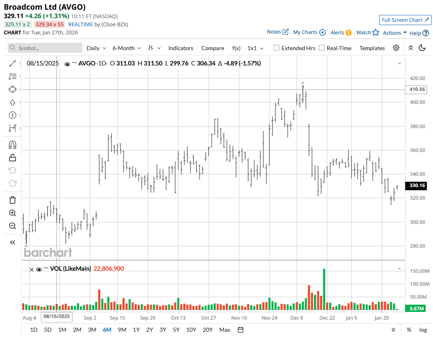Select the 6M time range
This screenshot has width=433, height=339.
107,330
